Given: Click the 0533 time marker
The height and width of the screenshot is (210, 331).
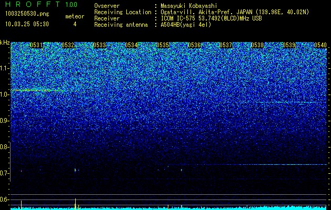Looking at the screenshot, I should coord(99,45).
